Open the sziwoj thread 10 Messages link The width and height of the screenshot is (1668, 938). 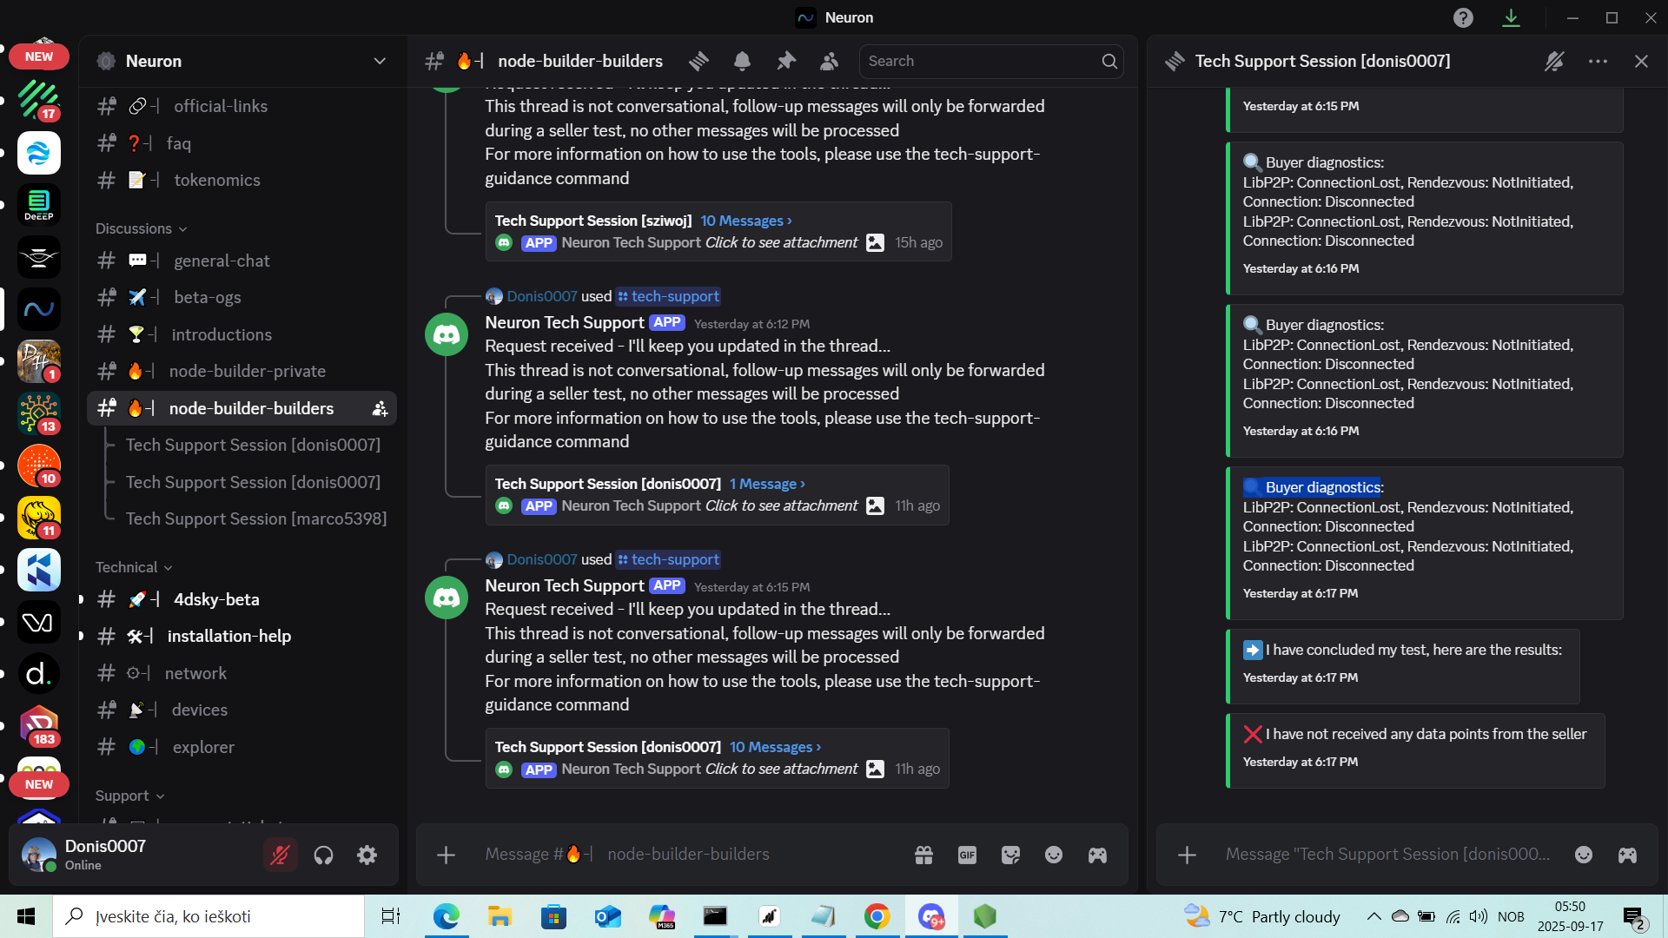746,221
